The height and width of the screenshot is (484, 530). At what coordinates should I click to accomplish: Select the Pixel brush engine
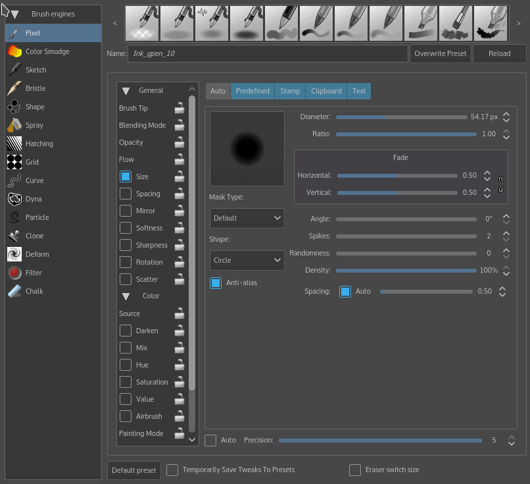[53, 33]
